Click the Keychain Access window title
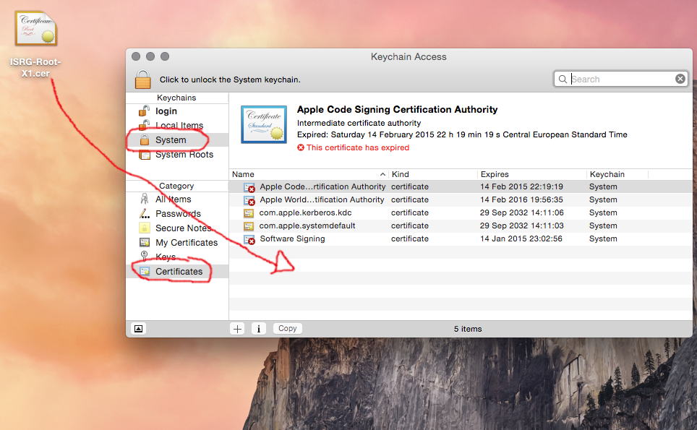Image resolution: width=697 pixels, height=430 pixels. tap(409, 57)
